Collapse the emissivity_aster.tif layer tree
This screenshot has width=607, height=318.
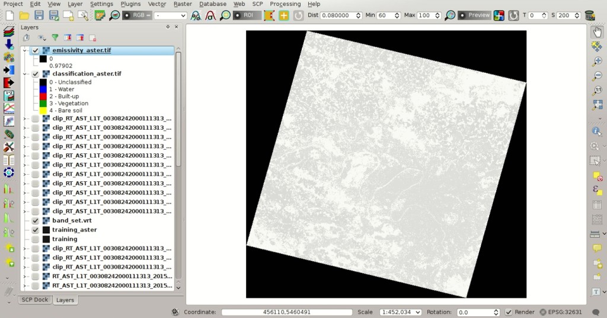[x=25, y=50]
